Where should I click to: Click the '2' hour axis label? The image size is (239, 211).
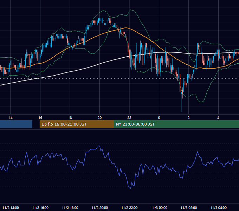(x=188, y=118)
